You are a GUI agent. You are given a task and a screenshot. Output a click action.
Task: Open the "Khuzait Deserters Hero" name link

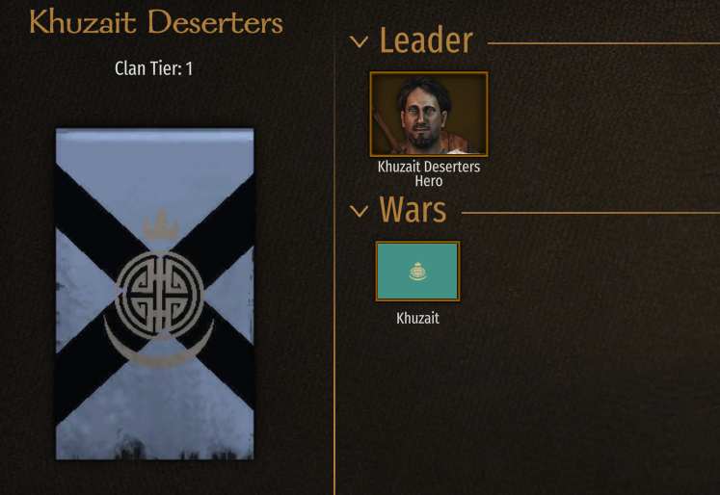click(x=429, y=173)
